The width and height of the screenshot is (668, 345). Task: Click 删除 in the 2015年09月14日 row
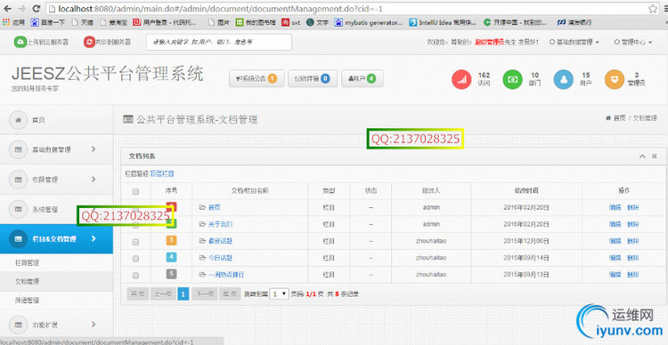pyautogui.click(x=632, y=258)
